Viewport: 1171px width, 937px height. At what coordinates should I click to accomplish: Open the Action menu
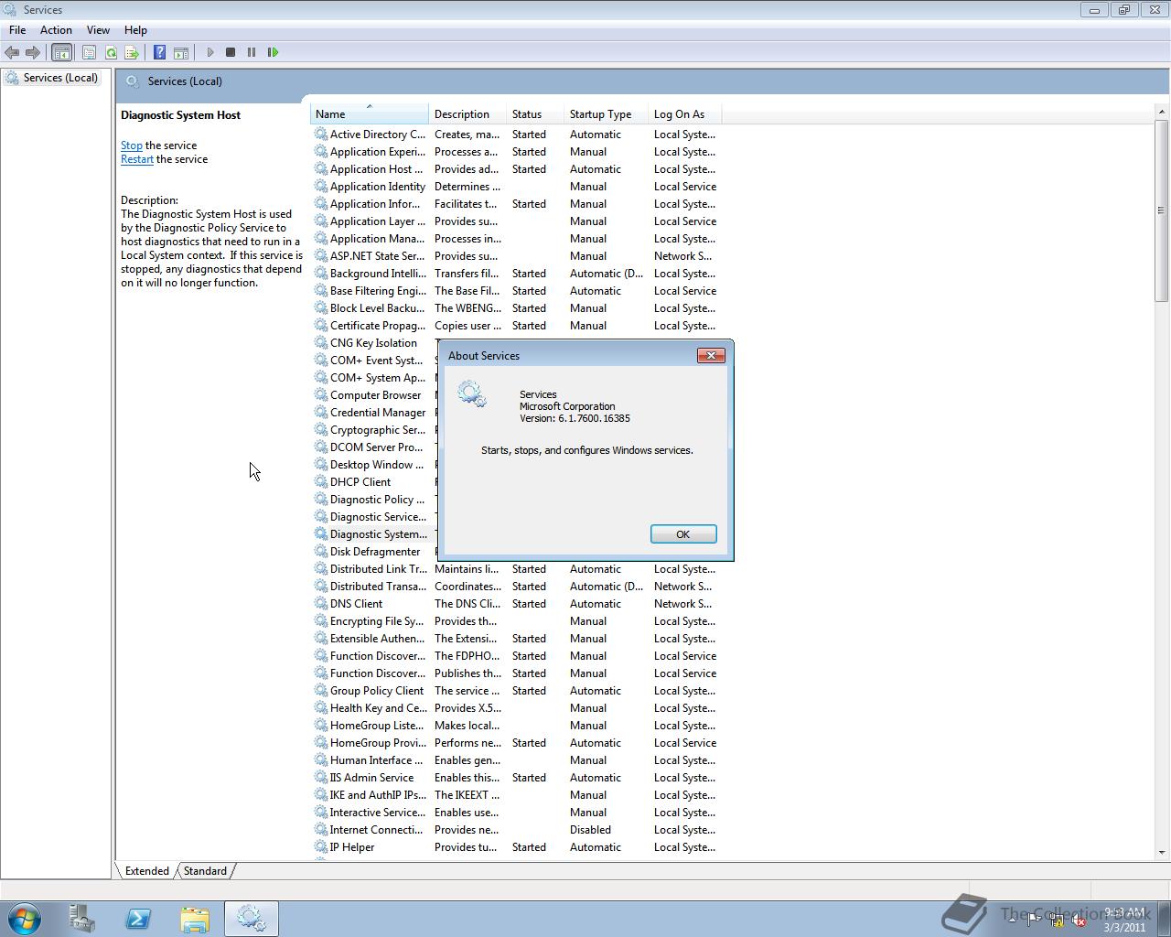[x=56, y=30]
